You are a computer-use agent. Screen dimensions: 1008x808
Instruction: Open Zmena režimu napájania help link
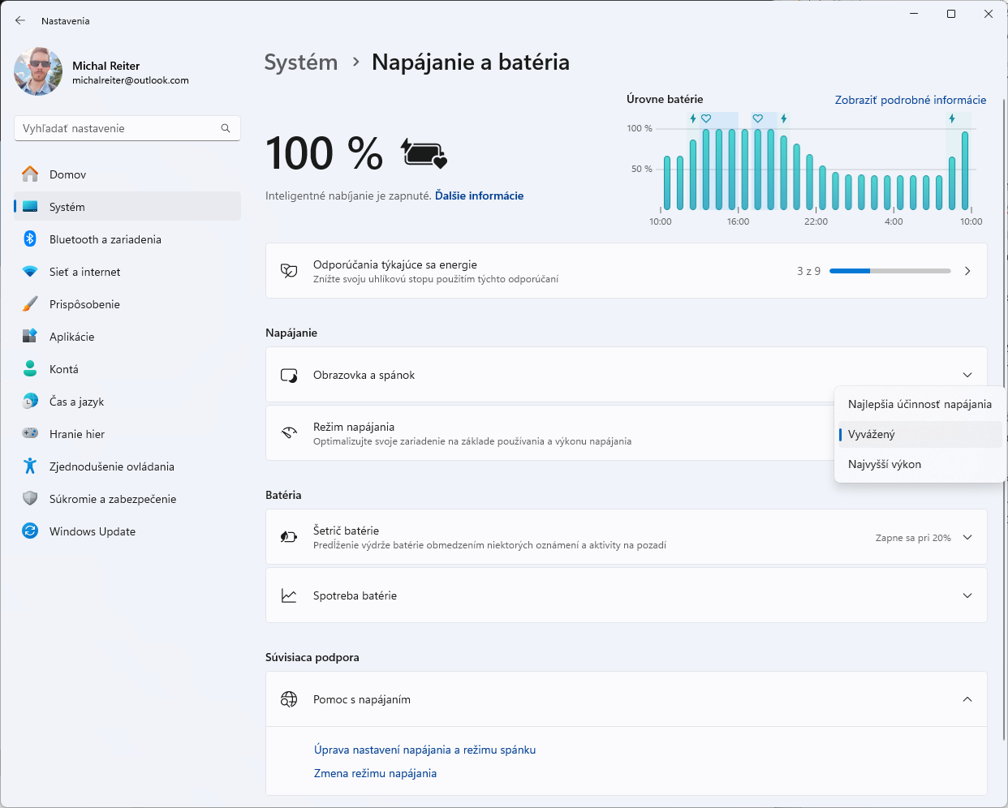click(x=375, y=773)
